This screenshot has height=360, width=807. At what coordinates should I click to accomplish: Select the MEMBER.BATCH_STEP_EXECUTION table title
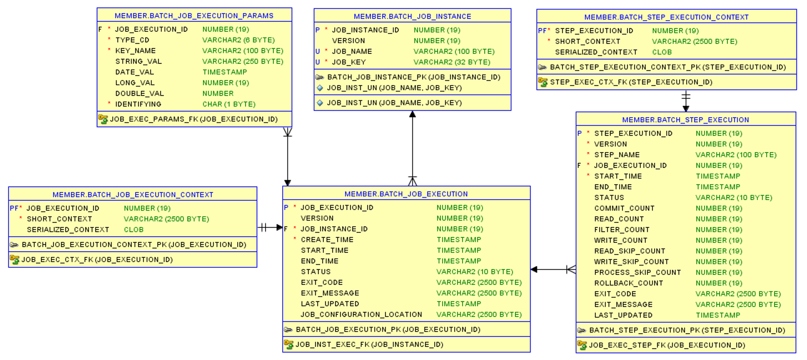[687, 120]
